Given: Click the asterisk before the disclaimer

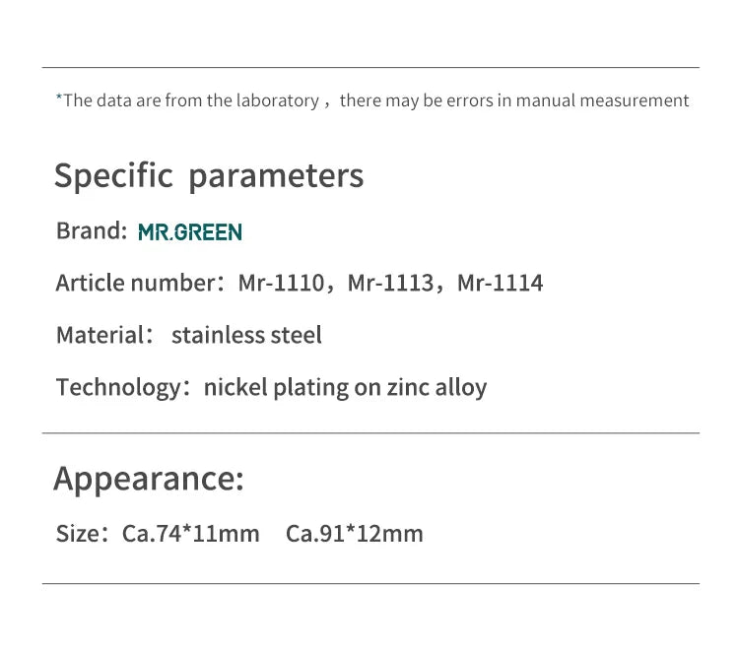Looking at the screenshot, I should 59,97.
